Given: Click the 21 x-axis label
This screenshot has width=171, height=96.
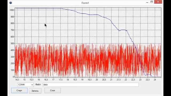Looking at the screenshot, I should [x=111, y=80].
